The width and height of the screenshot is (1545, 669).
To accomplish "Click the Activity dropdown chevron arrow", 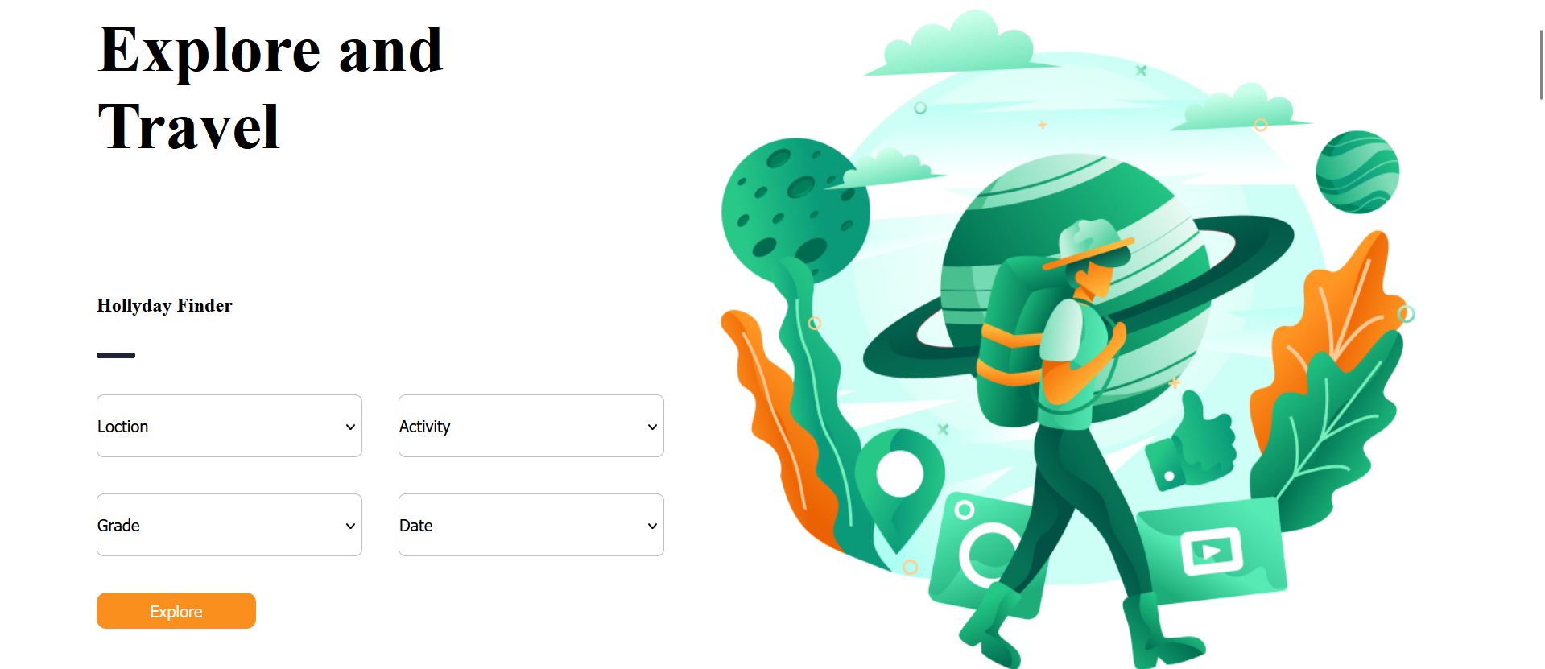I will point(652,427).
